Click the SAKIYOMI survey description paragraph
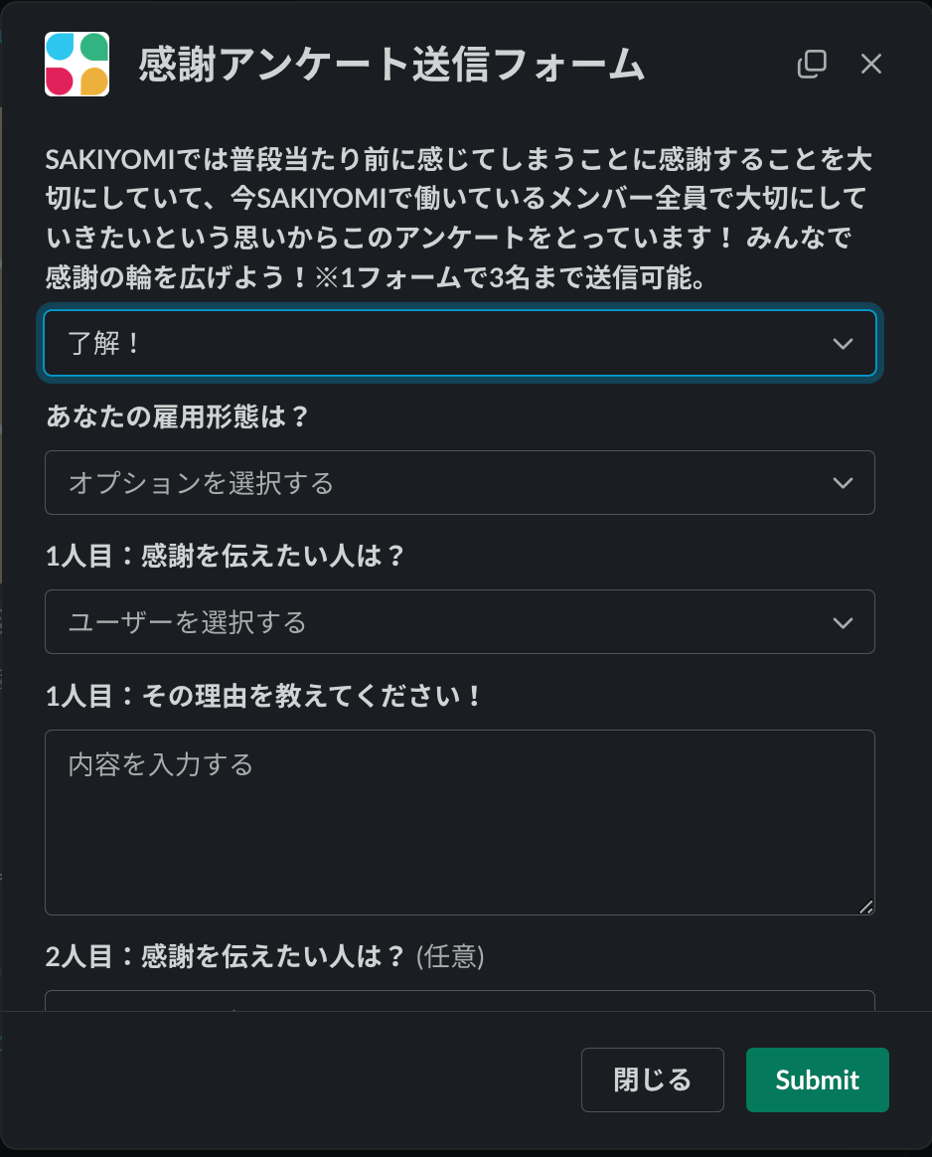 tap(459, 219)
